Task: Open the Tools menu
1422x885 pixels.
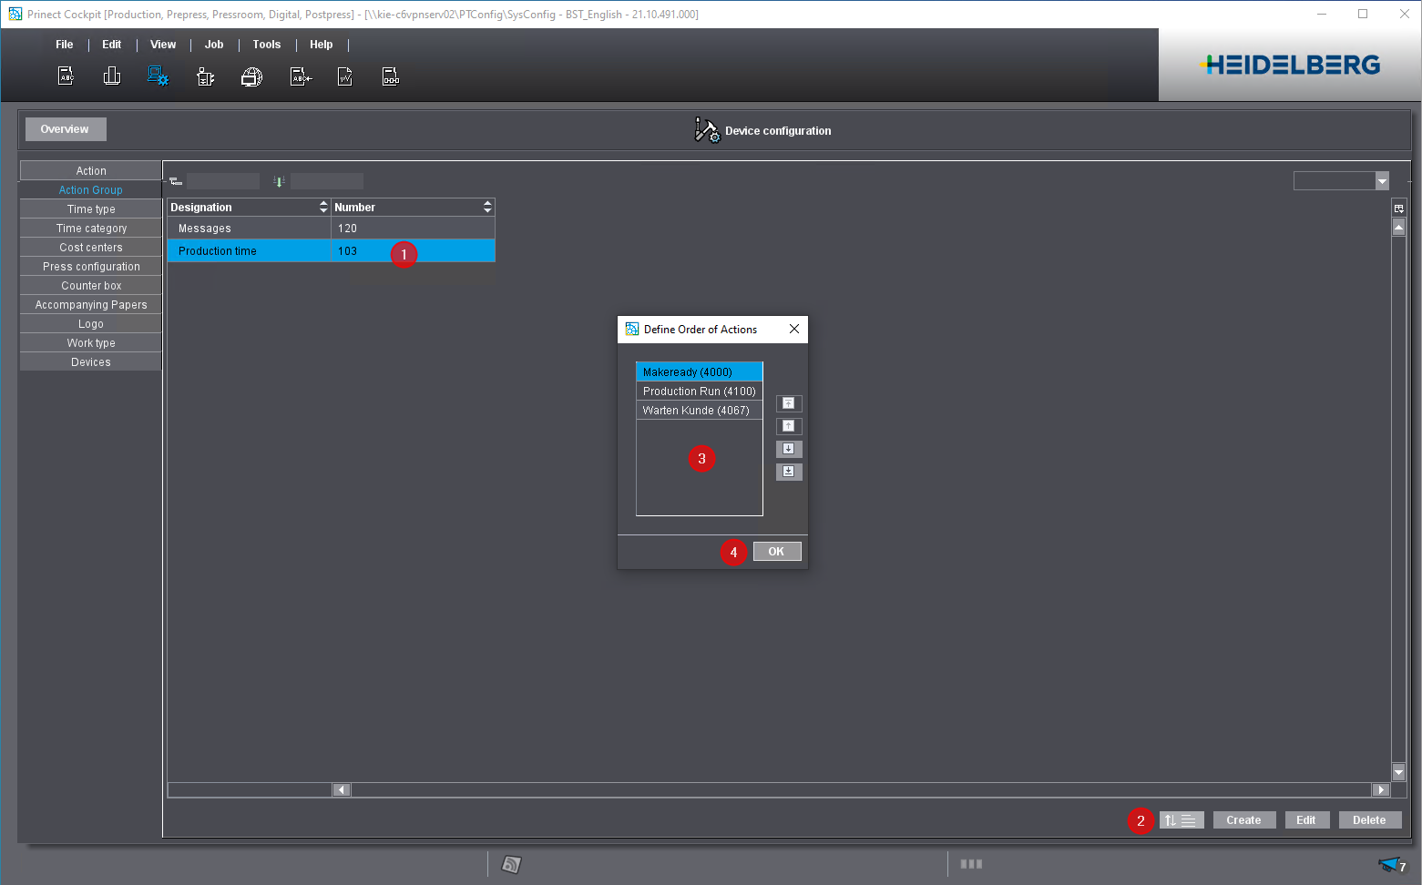Action: (x=266, y=44)
